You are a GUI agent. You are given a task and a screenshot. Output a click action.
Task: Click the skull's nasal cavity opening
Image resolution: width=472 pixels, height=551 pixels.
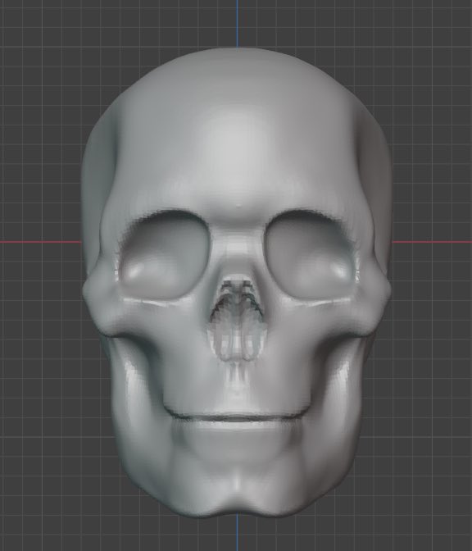click(237, 320)
